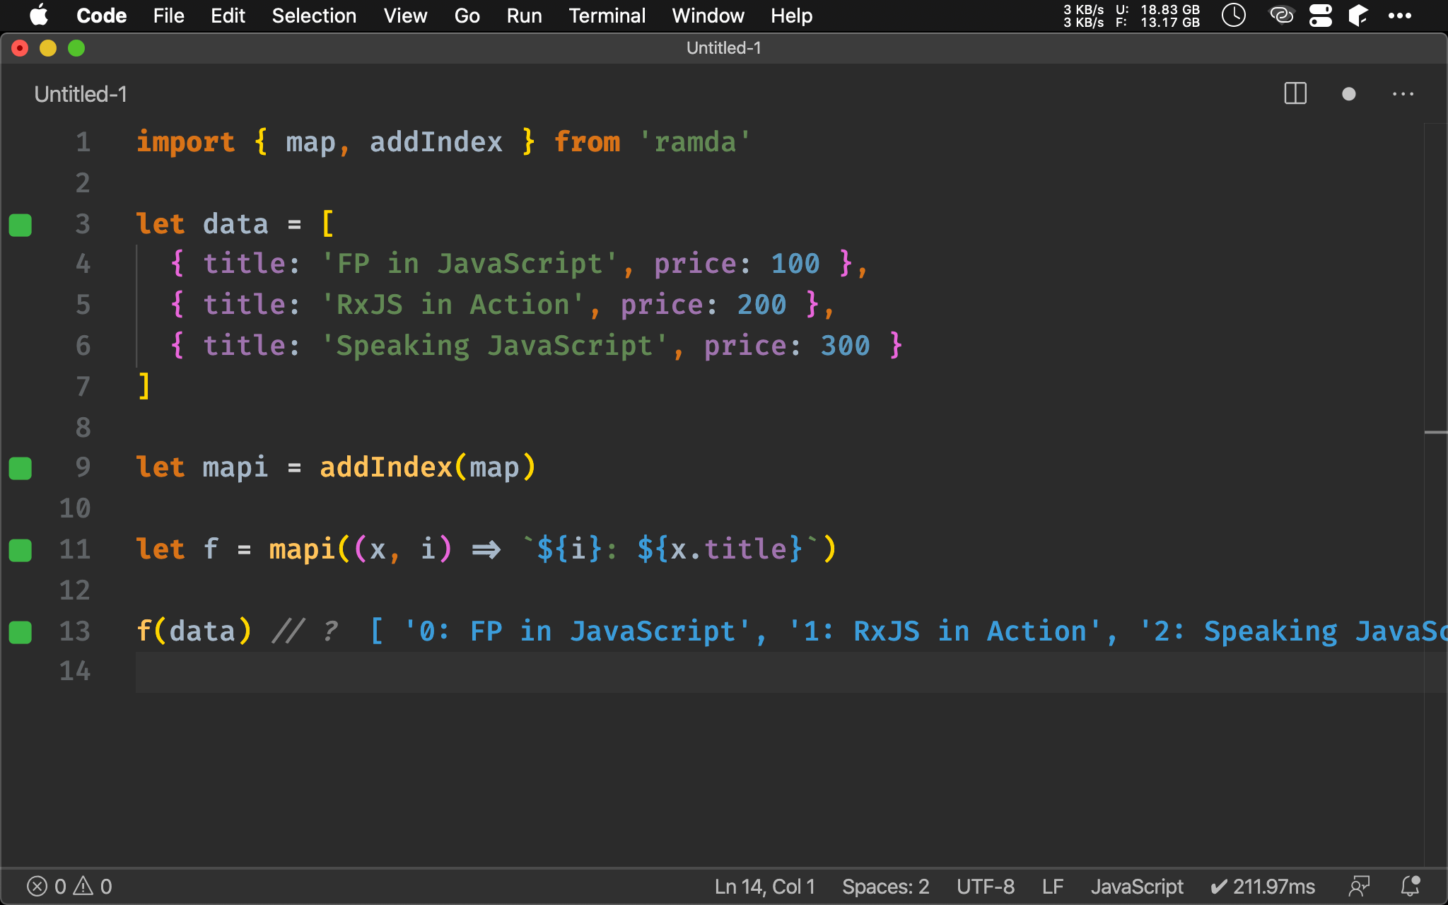Toggle the green breakpoint on line 9
Screen dimensions: 1448x905
21,467
